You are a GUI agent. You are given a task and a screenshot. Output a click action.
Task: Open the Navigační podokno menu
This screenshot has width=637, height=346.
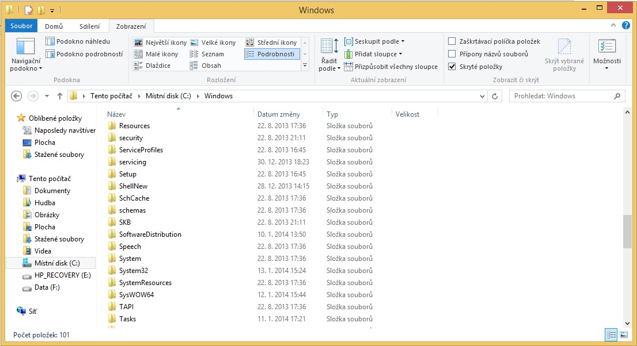[x=25, y=55]
